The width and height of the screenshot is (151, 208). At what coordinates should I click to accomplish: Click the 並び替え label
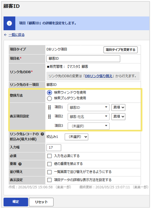tap(16, 172)
